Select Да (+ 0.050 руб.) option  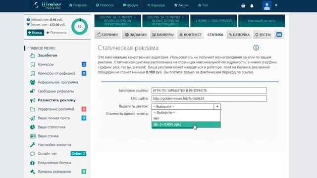click(186, 124)
